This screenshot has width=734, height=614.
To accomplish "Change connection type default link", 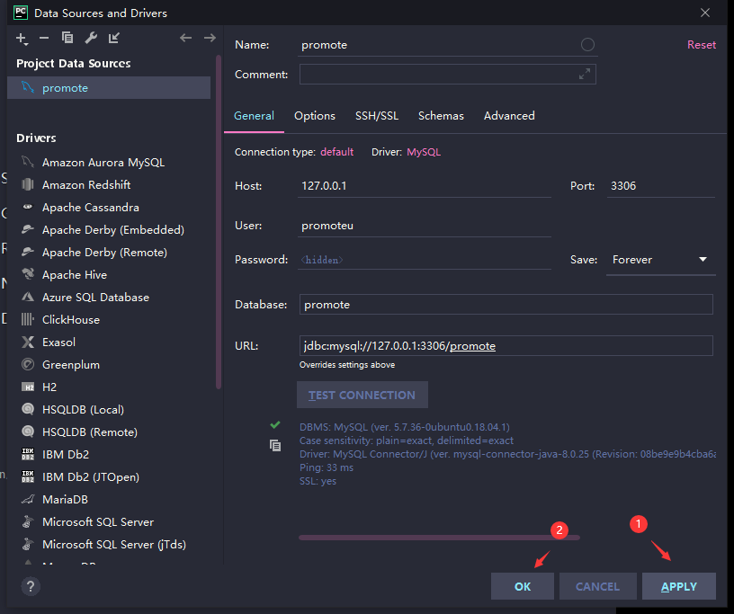I will click(336, 152).
